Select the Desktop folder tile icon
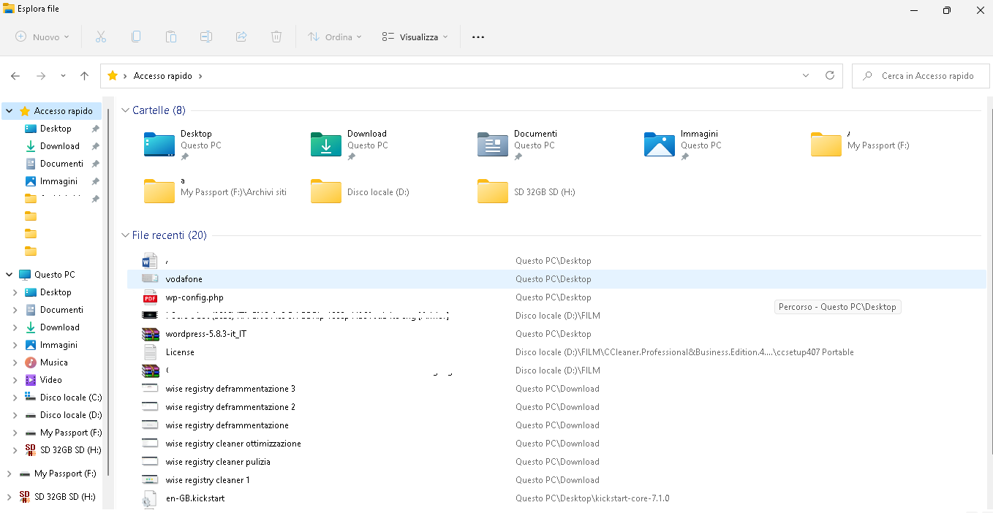Screen dimensions: 993x513 [x=159, y=145]
